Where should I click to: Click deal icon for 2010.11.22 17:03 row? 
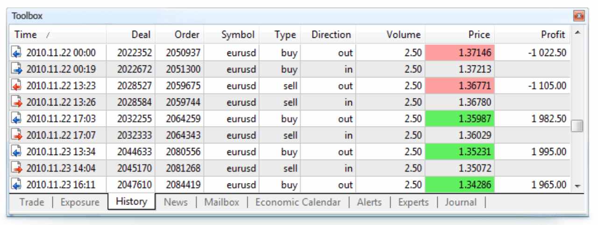point(15,119)
